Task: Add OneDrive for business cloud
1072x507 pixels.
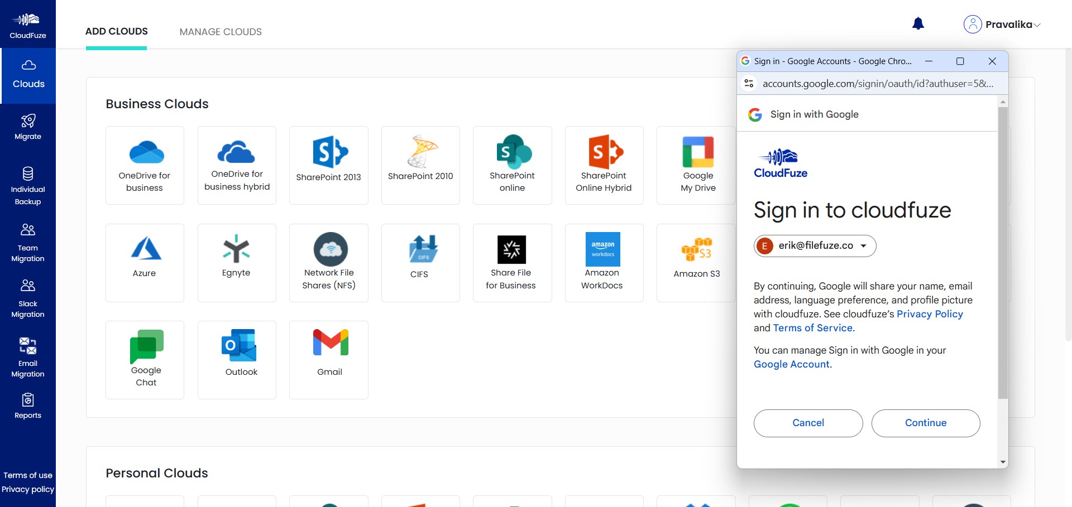Action: [145, 165]
